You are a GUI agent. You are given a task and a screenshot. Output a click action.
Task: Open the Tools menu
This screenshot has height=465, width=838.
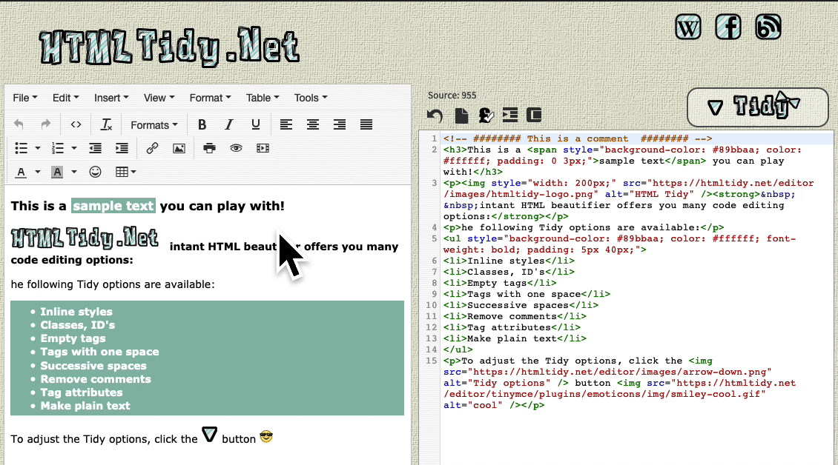[x=310, y=98]
